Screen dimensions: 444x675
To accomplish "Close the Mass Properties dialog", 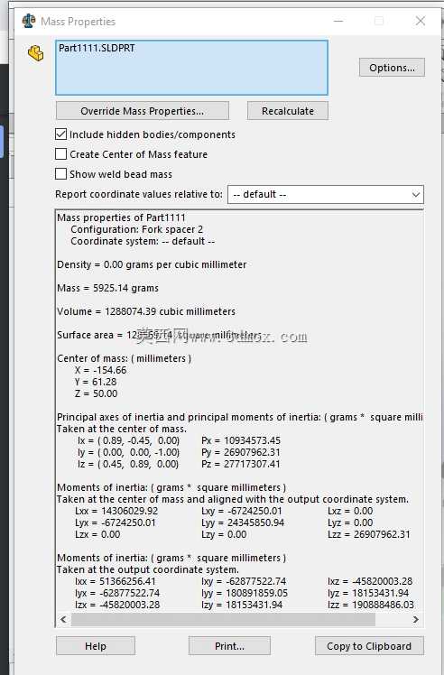I will pyautogui.click(x=421, y=21).
